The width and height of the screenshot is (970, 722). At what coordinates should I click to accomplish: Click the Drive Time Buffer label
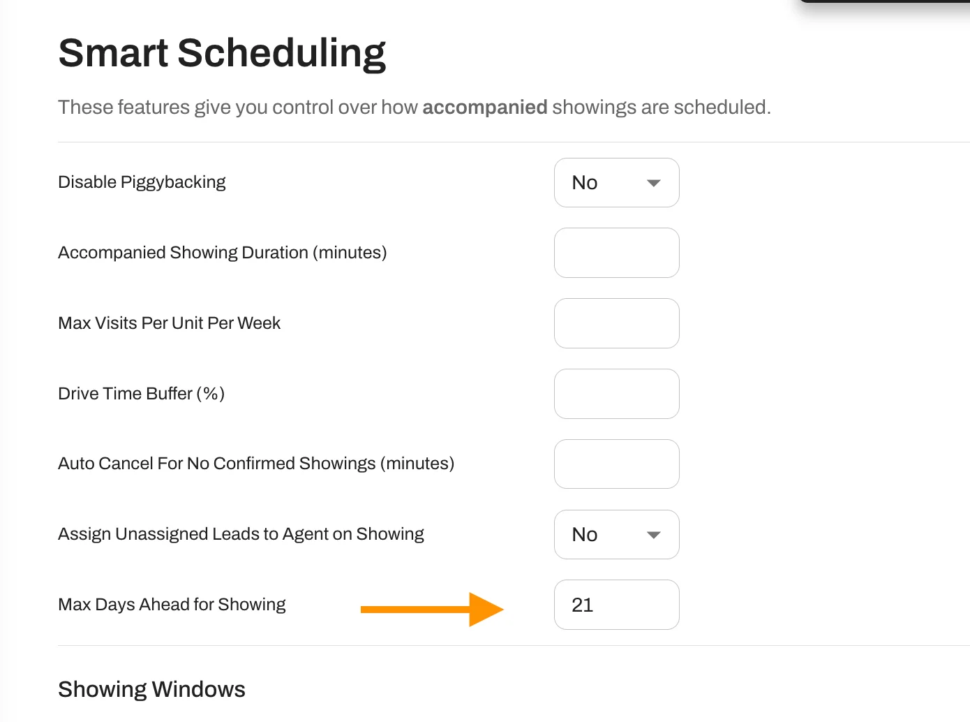click(x=140, y=393)
